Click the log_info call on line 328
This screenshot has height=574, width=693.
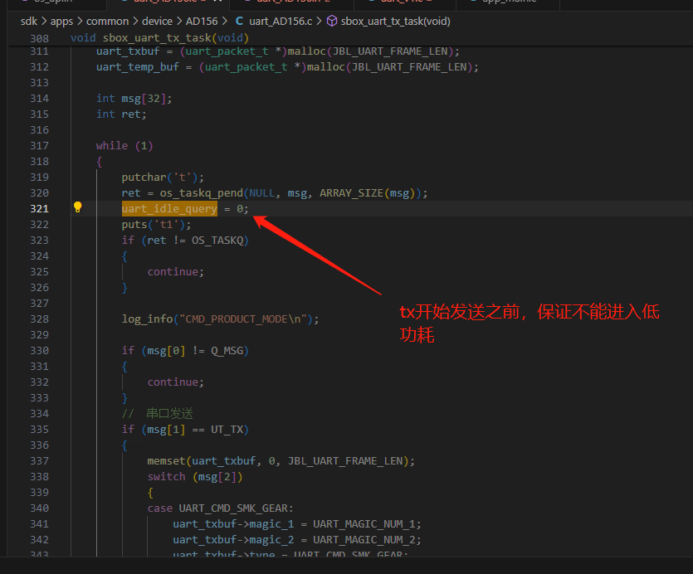click(x=147, y=319)
